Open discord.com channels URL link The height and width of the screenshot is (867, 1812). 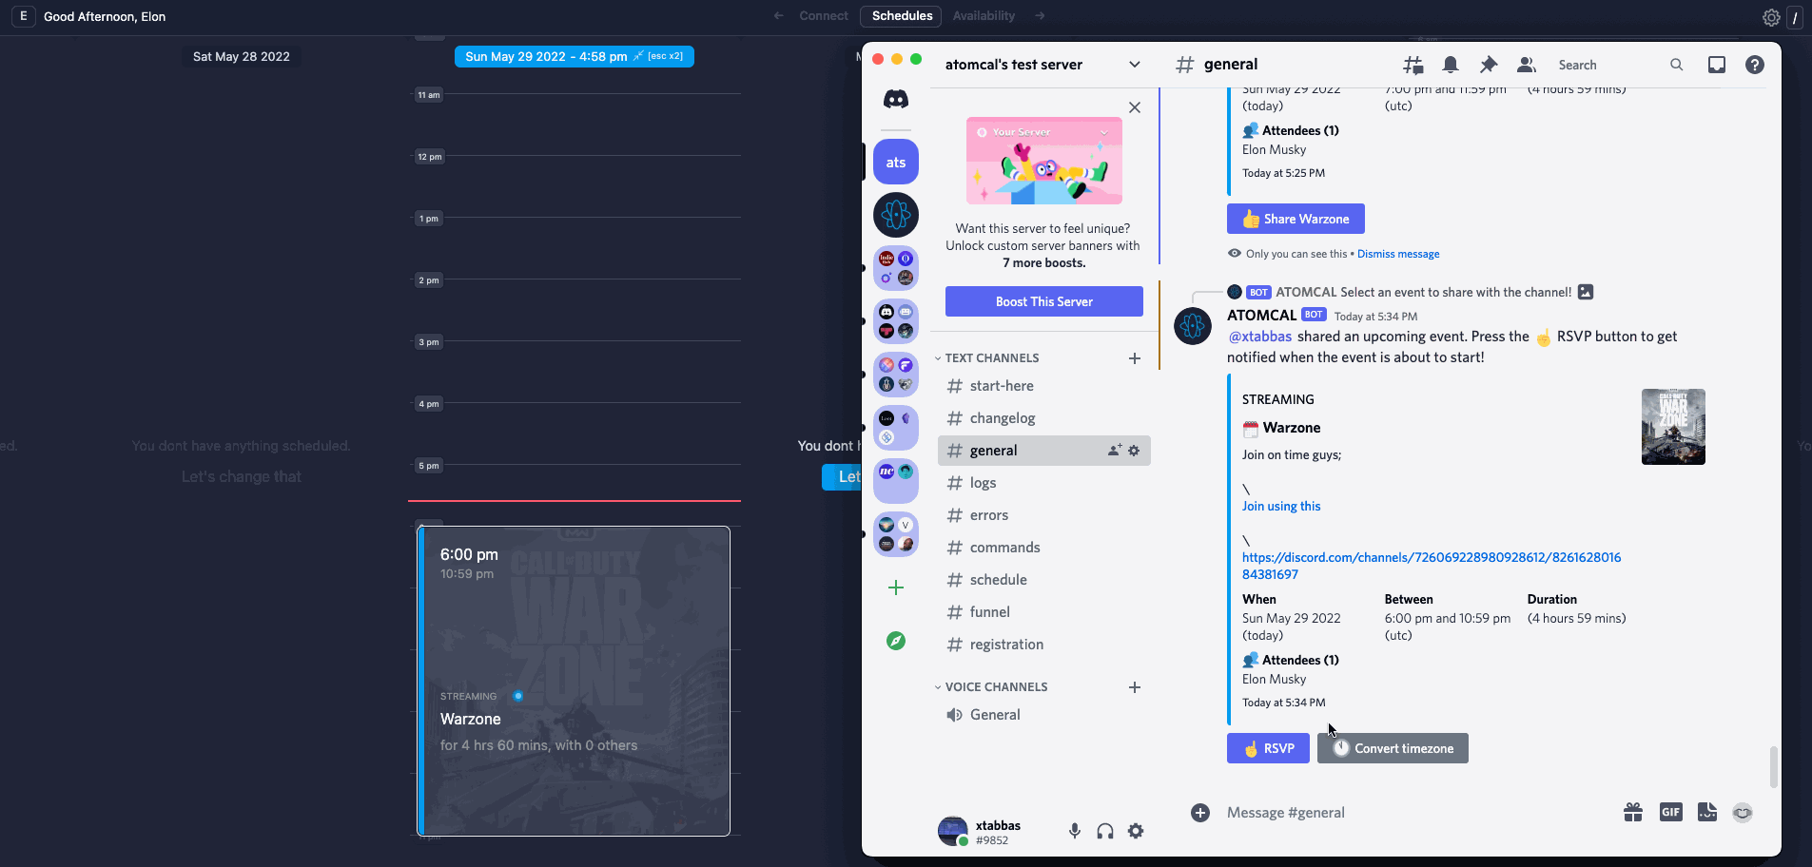[x=1432, y=566]
